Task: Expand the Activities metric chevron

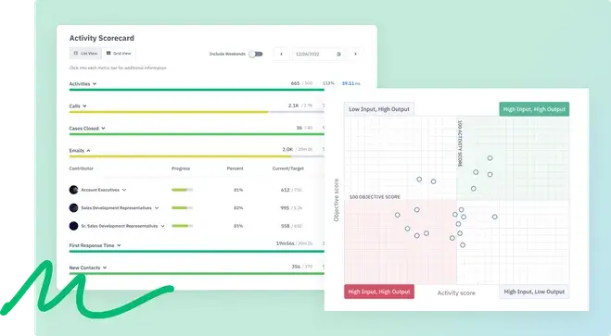Action: point(95,84)
